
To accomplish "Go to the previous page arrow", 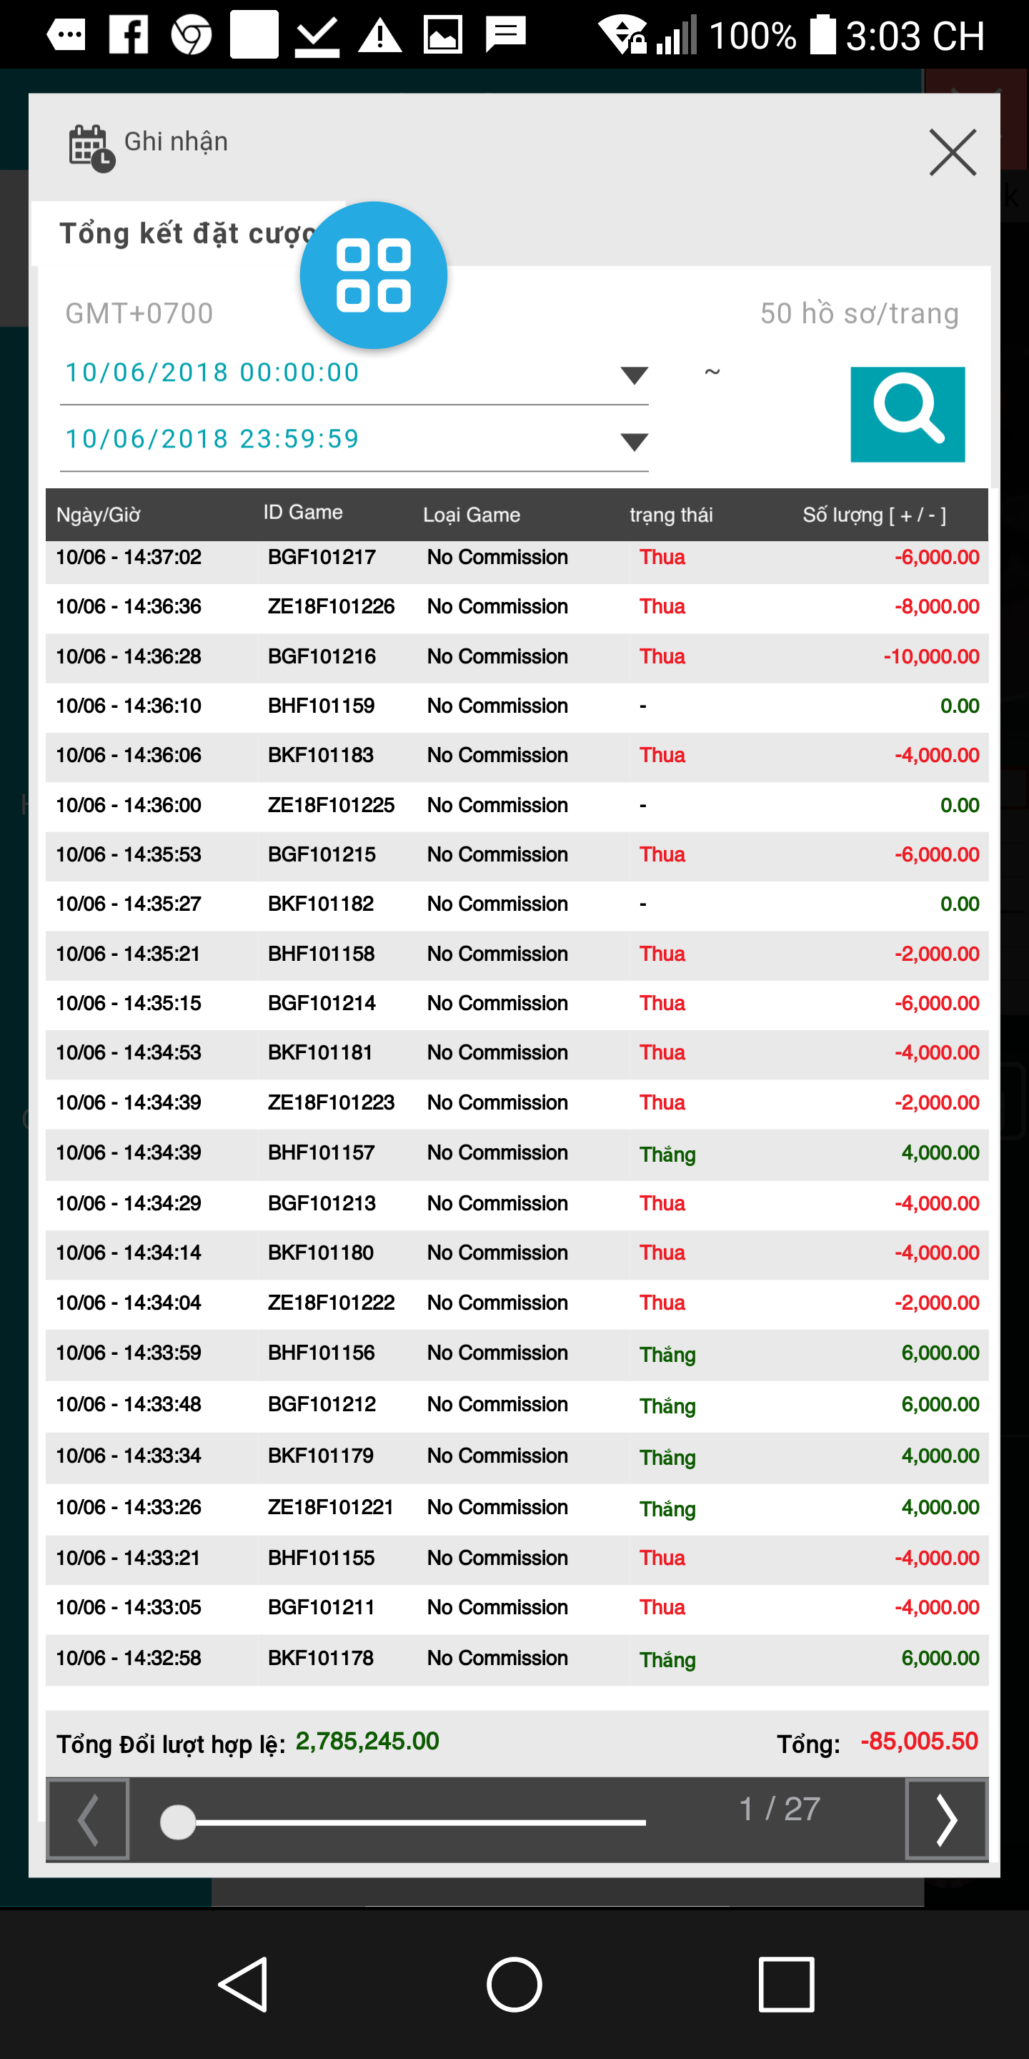I will 88,1819.
